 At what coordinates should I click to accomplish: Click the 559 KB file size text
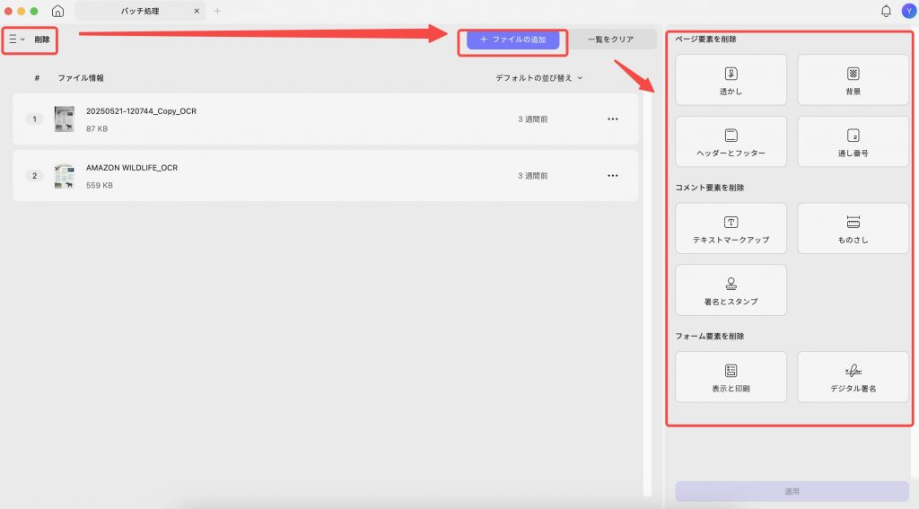[99, 185]
